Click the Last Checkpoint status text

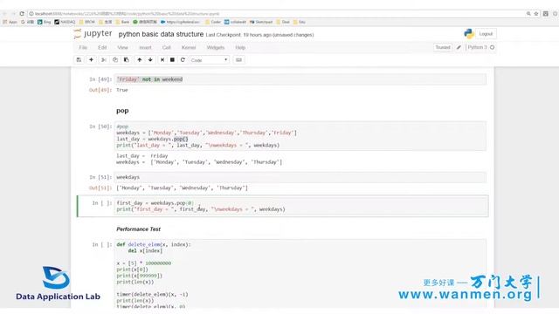(260, 35)
